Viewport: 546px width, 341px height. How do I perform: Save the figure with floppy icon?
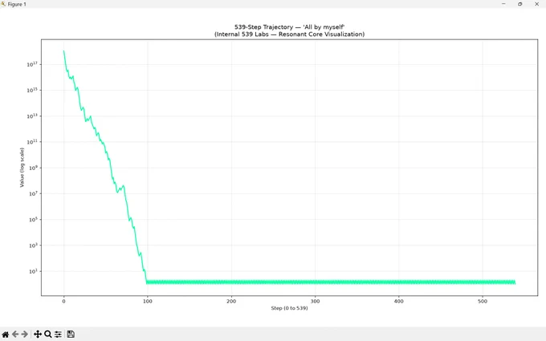coord(71,335)
